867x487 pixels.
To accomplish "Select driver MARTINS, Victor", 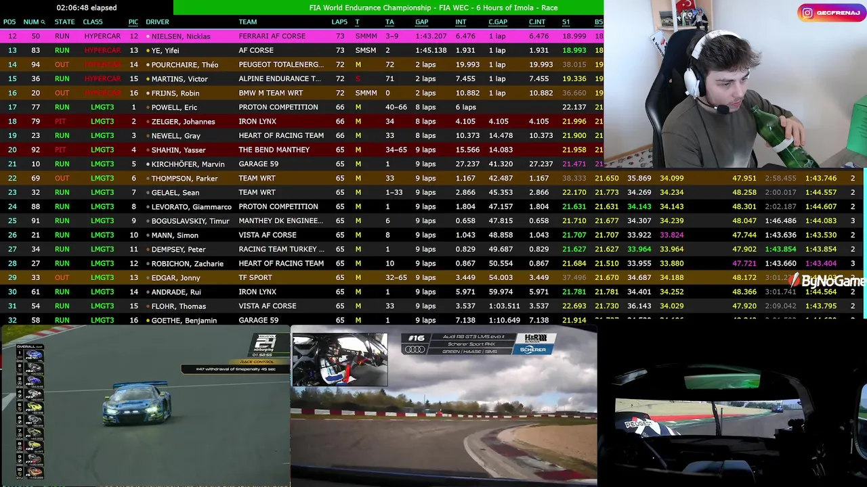I will [179, 79].
